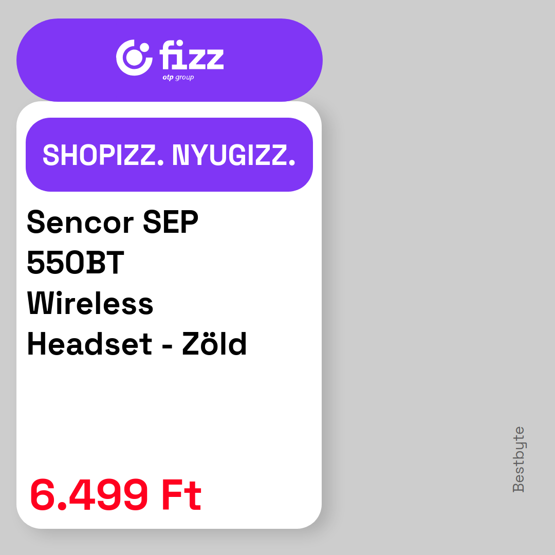The image size is (555, 555).
Task: Click the word SHOPIZZ.
Action: [103, 155]
